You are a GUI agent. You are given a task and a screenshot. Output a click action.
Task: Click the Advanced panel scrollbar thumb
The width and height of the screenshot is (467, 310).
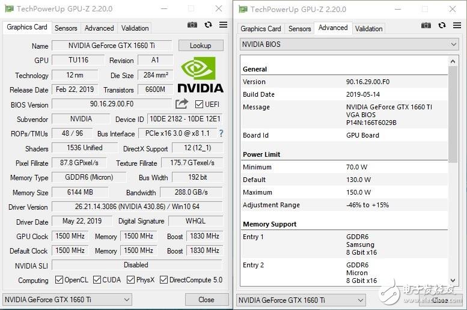point(453,115)
